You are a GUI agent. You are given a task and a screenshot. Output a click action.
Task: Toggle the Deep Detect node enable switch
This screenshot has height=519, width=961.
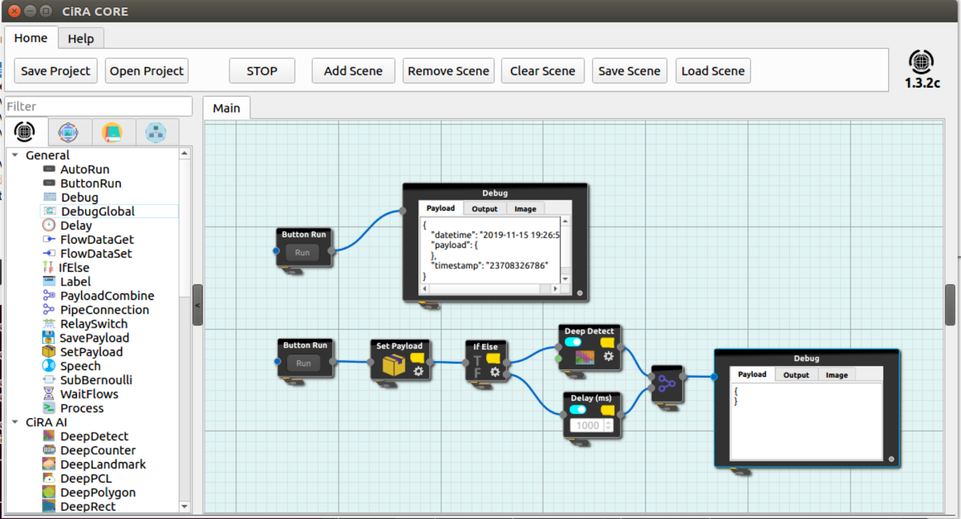click(x=573, y=342)
